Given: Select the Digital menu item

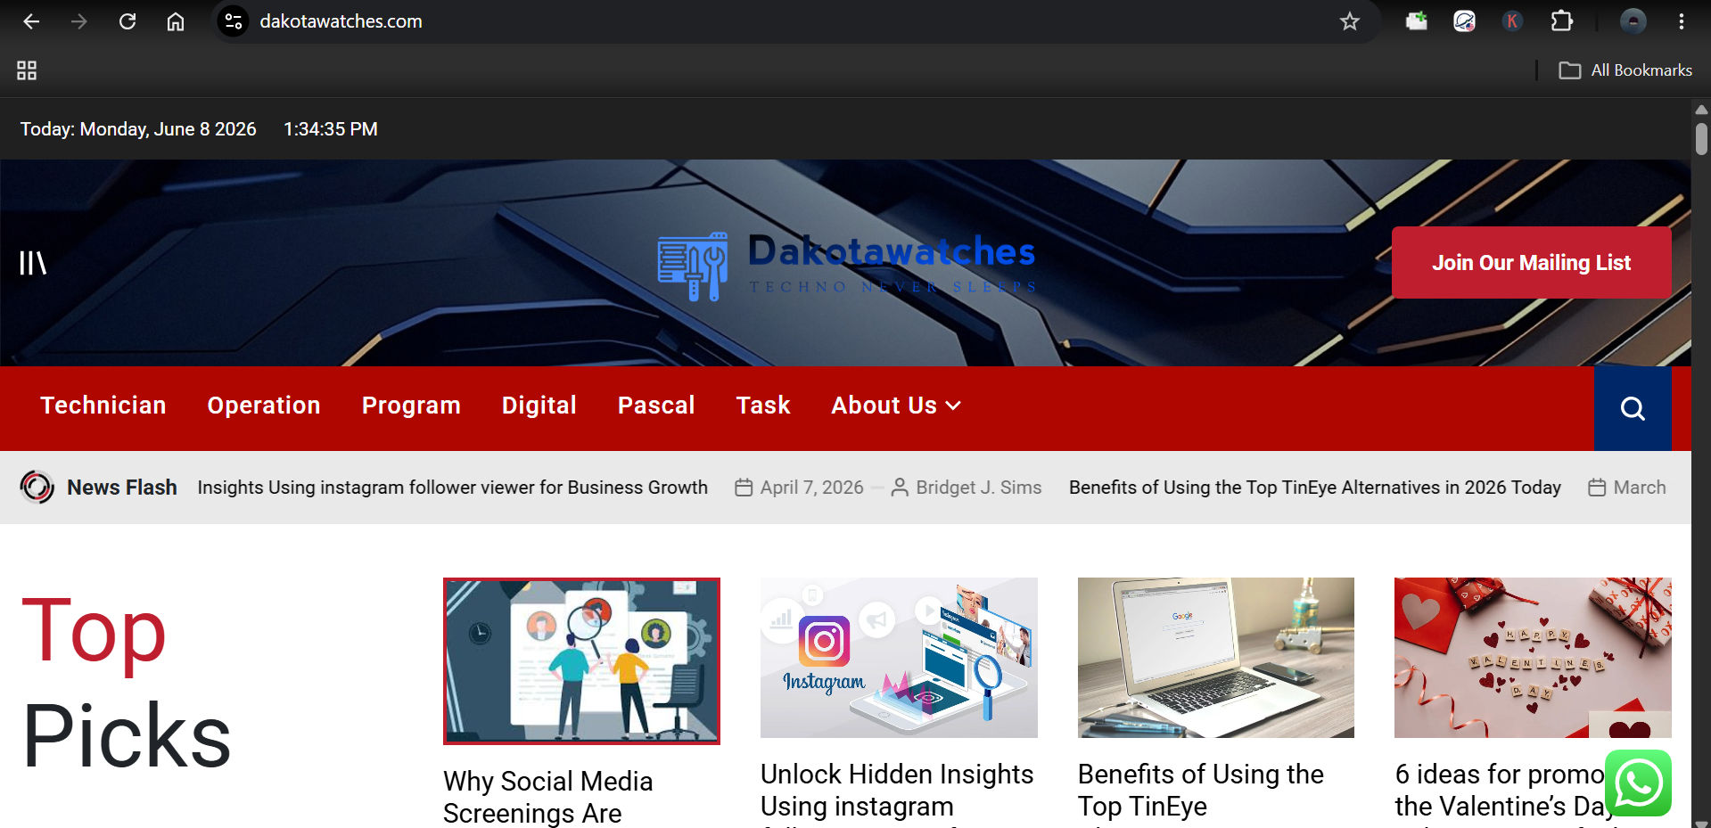Looking at the screenshot, I should coord(539,406).
